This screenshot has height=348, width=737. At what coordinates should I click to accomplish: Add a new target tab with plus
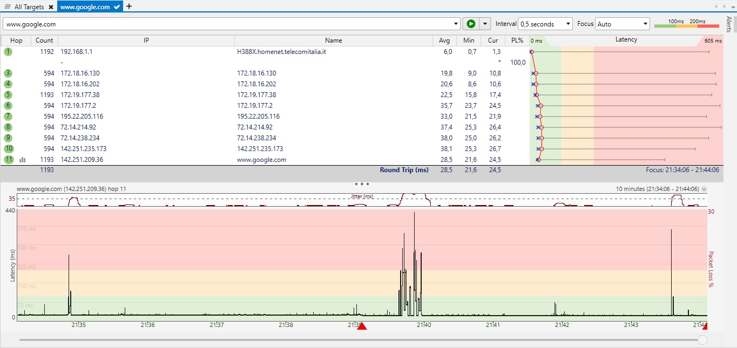point(129,6)
